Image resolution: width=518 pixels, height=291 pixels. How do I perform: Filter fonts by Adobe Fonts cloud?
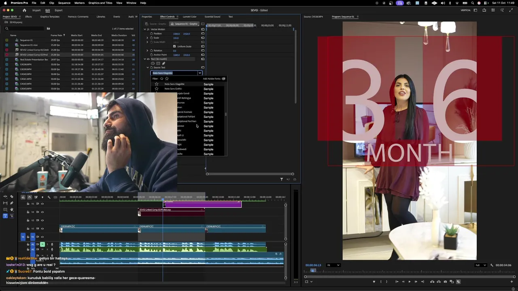pyautogui.click(x=161, y=79)
